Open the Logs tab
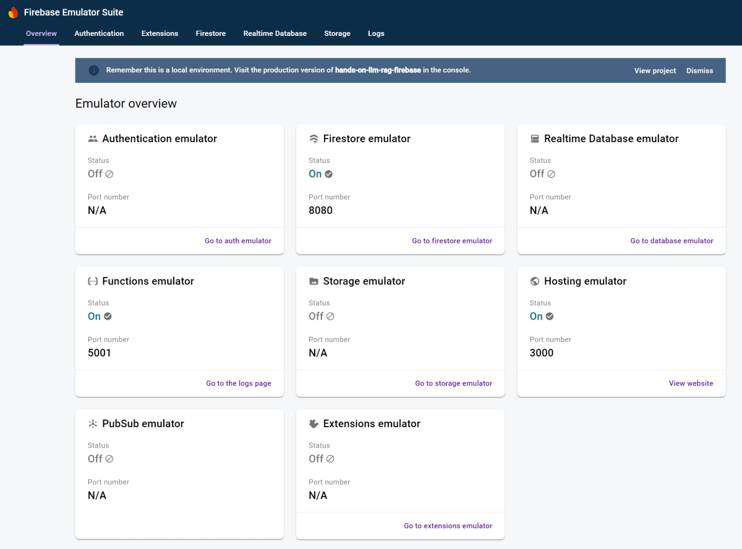 point(376,33)
